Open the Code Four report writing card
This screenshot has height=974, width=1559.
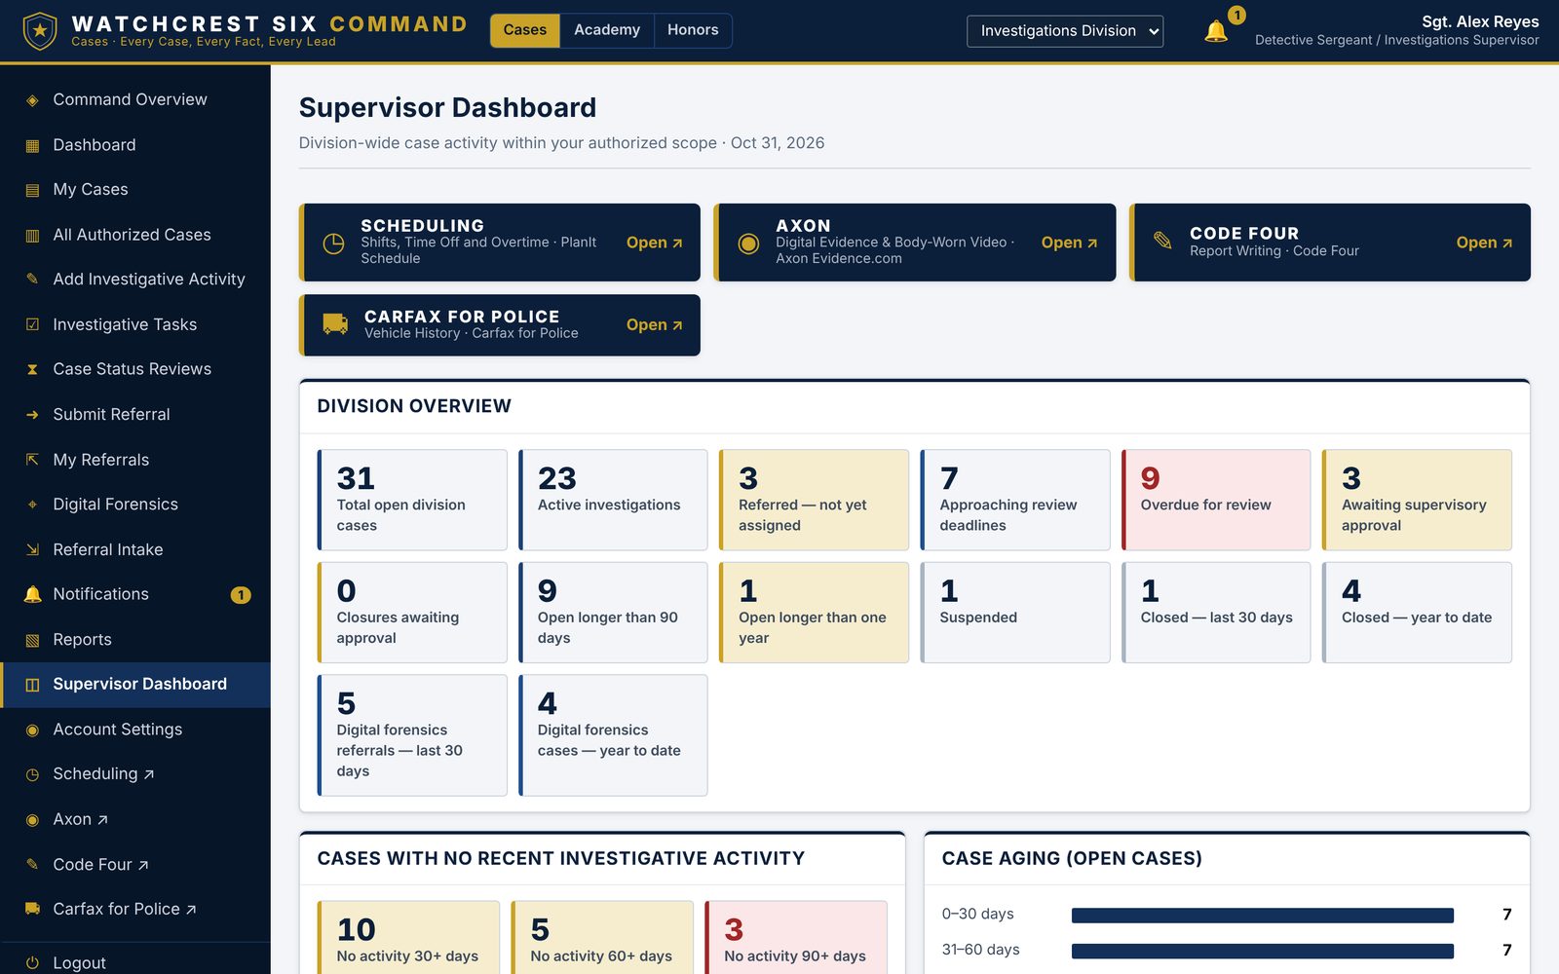pyautogui.click(x=1330, y=243)
